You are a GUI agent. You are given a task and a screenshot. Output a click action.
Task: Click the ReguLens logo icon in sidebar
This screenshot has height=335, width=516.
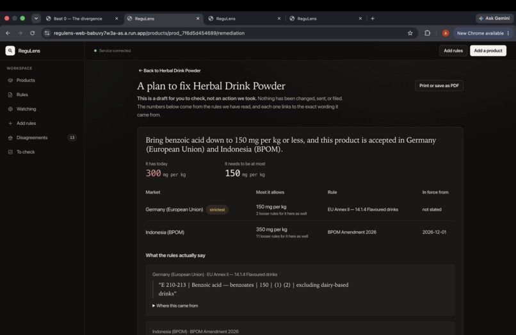10,51
